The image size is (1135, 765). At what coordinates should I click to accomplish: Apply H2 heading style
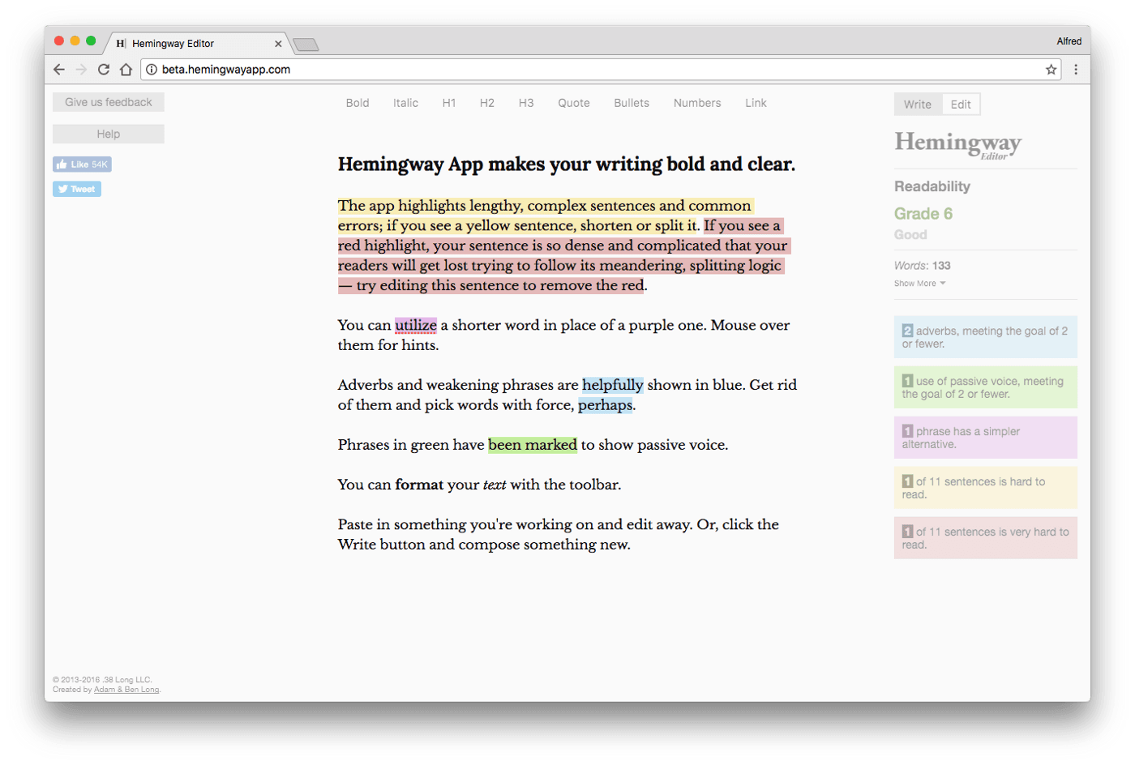tap(487, 103)
